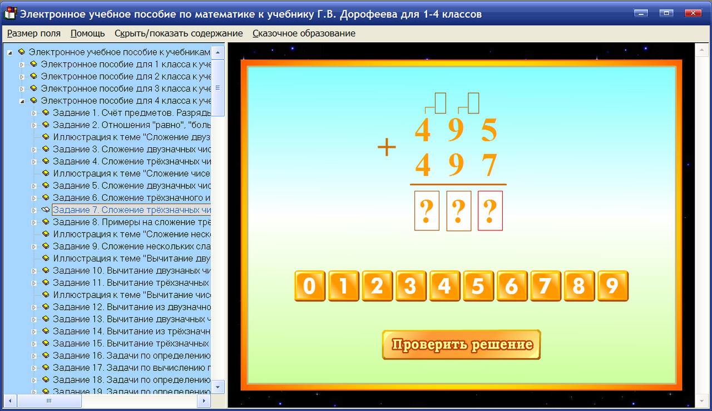Collapse 'Электронное пособие для 4 класса' node

point(21,101)
